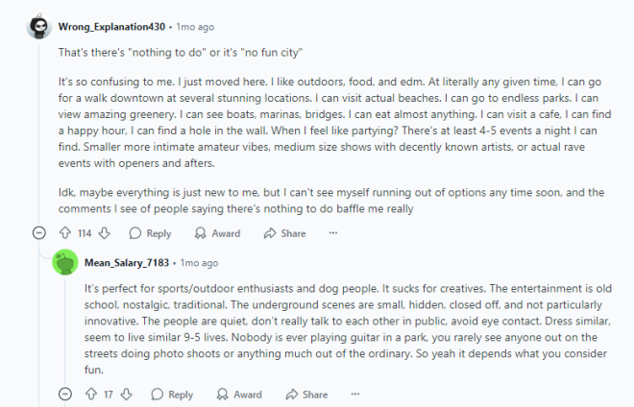Collapse the Wrong_Explanation430 comment thread
The height and width of the screenshot is (407, 634).
click(39, 233)
